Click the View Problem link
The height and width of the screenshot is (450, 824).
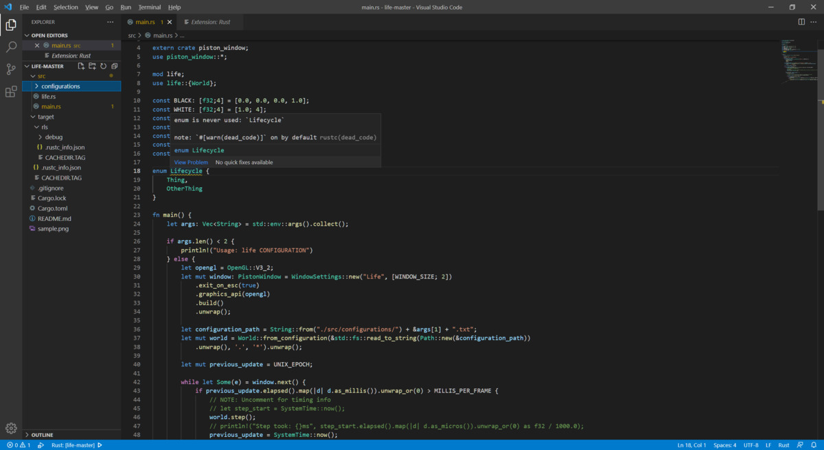[x=190, y=162]
